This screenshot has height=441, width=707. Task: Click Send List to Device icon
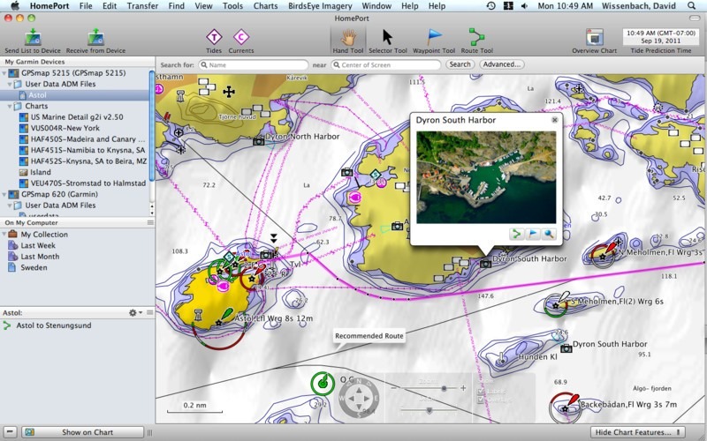[33, 37]
